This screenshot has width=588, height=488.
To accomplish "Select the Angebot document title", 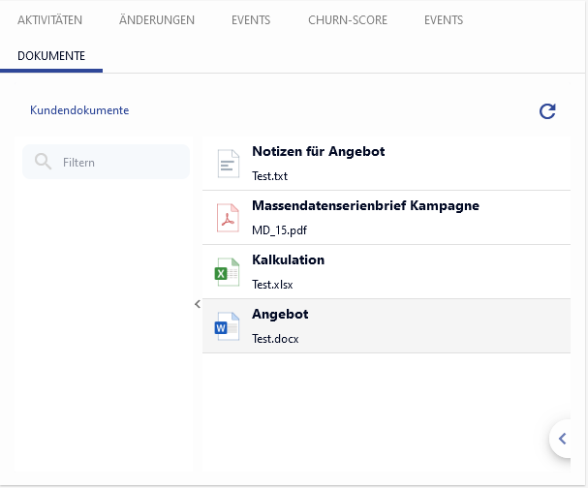I will tap(280, 315).
